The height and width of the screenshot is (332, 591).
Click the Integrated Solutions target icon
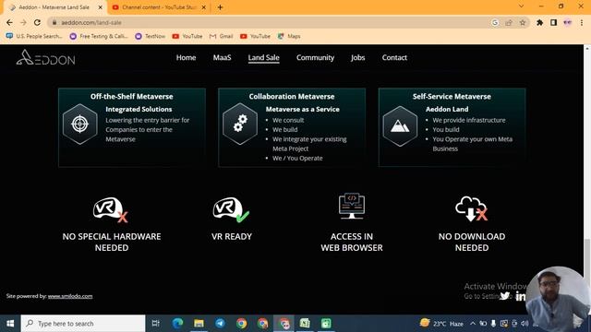point(80,125)
